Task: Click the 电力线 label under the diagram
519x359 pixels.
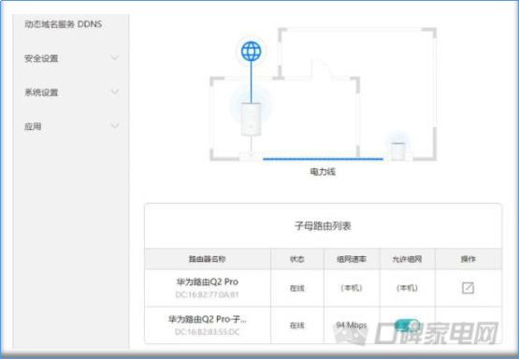Action: click(x=323, y=172)
